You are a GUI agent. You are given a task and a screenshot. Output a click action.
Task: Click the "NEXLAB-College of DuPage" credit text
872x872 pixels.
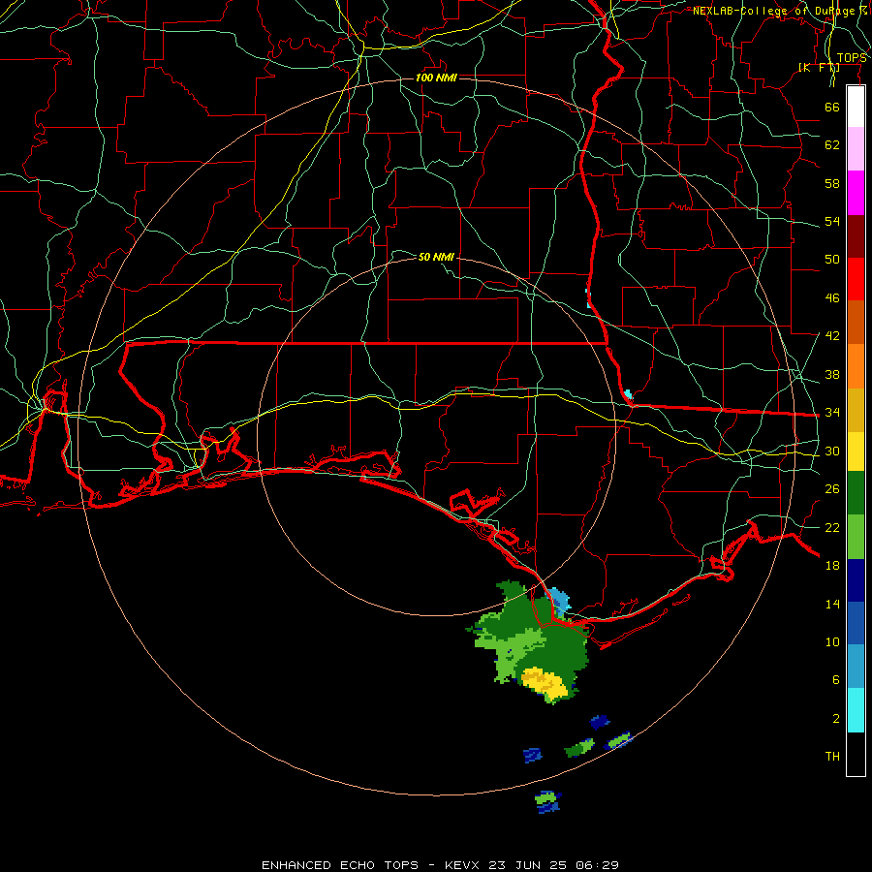coord(776,11)
